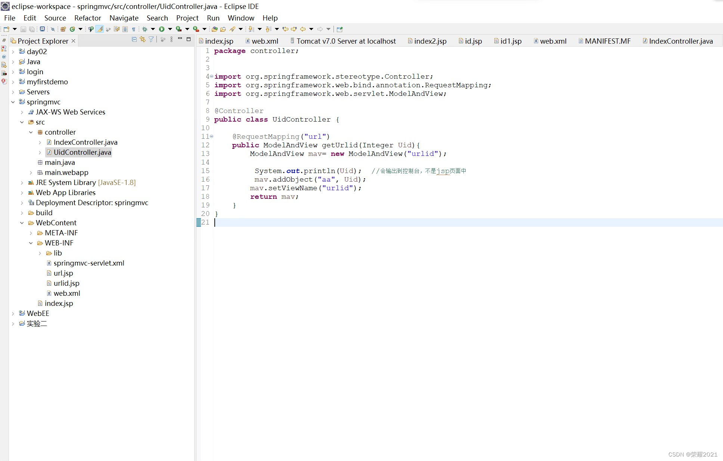Click the Refactor menu icon
The image size is (723, 461).
point(87,18)
